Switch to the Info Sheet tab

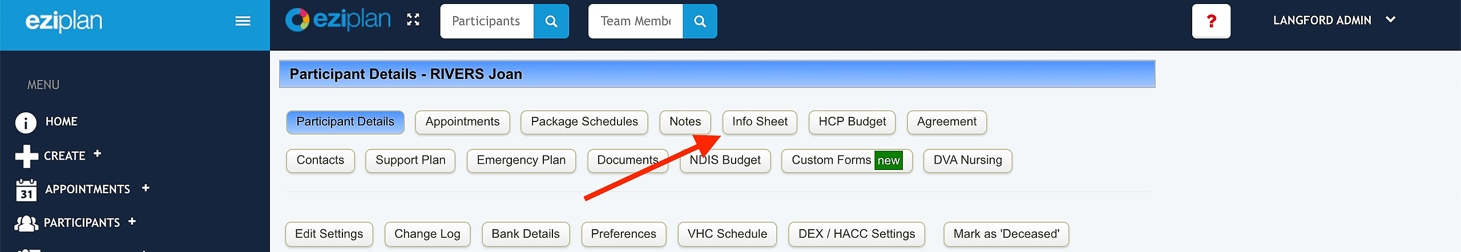[x=760, y=122]
